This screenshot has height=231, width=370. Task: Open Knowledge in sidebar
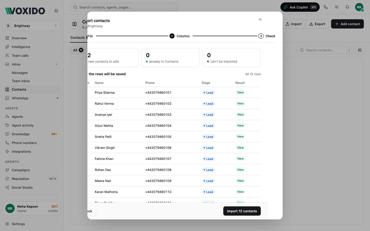pyautogui.click(x=32, y=134)
